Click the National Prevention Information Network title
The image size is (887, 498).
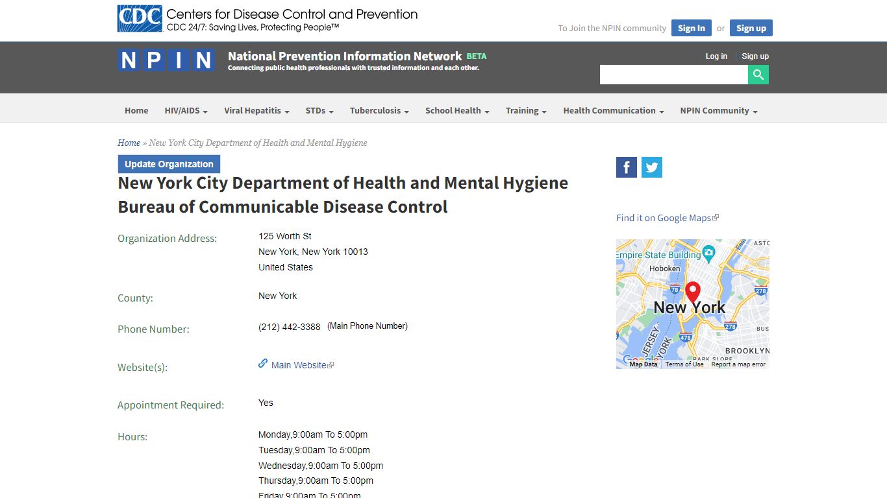tap(345, 56)
